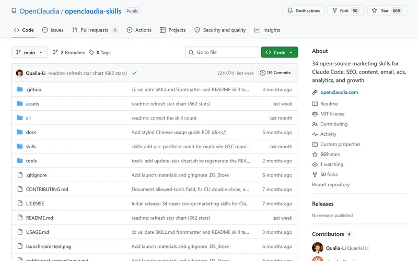This screenshot has height=261, width=418.
Task: Open the Contributing link in About
Action: coord(334,124)
